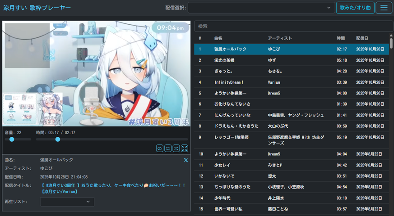Play the song 栄光の架橋
This screenshot has height=216, width=394.
click(x=224, y=60)
